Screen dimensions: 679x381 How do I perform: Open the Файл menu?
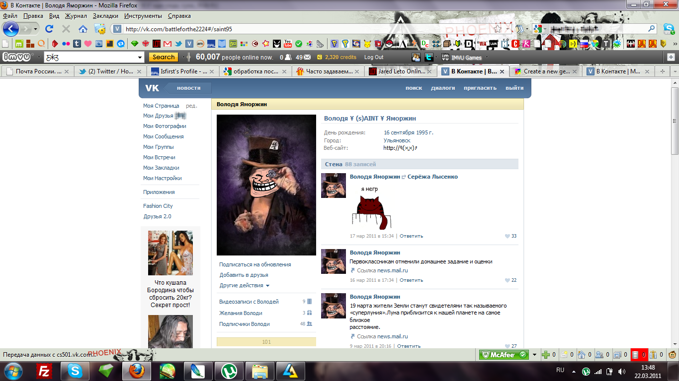click(10, 16)
